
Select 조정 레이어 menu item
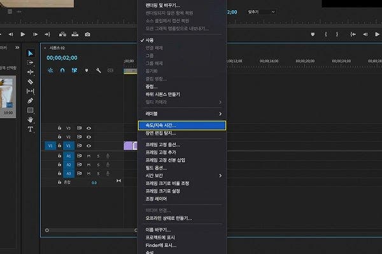click(x=181, y=199)
